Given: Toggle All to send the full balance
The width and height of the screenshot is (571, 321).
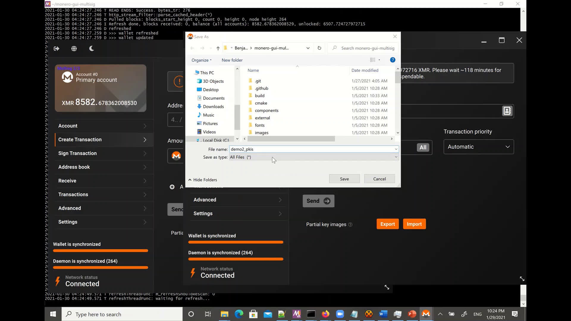Looking at the screenshot, I should click(x=423, y=147).
